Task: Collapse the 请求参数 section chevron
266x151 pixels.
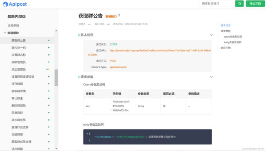Action: 212,77
